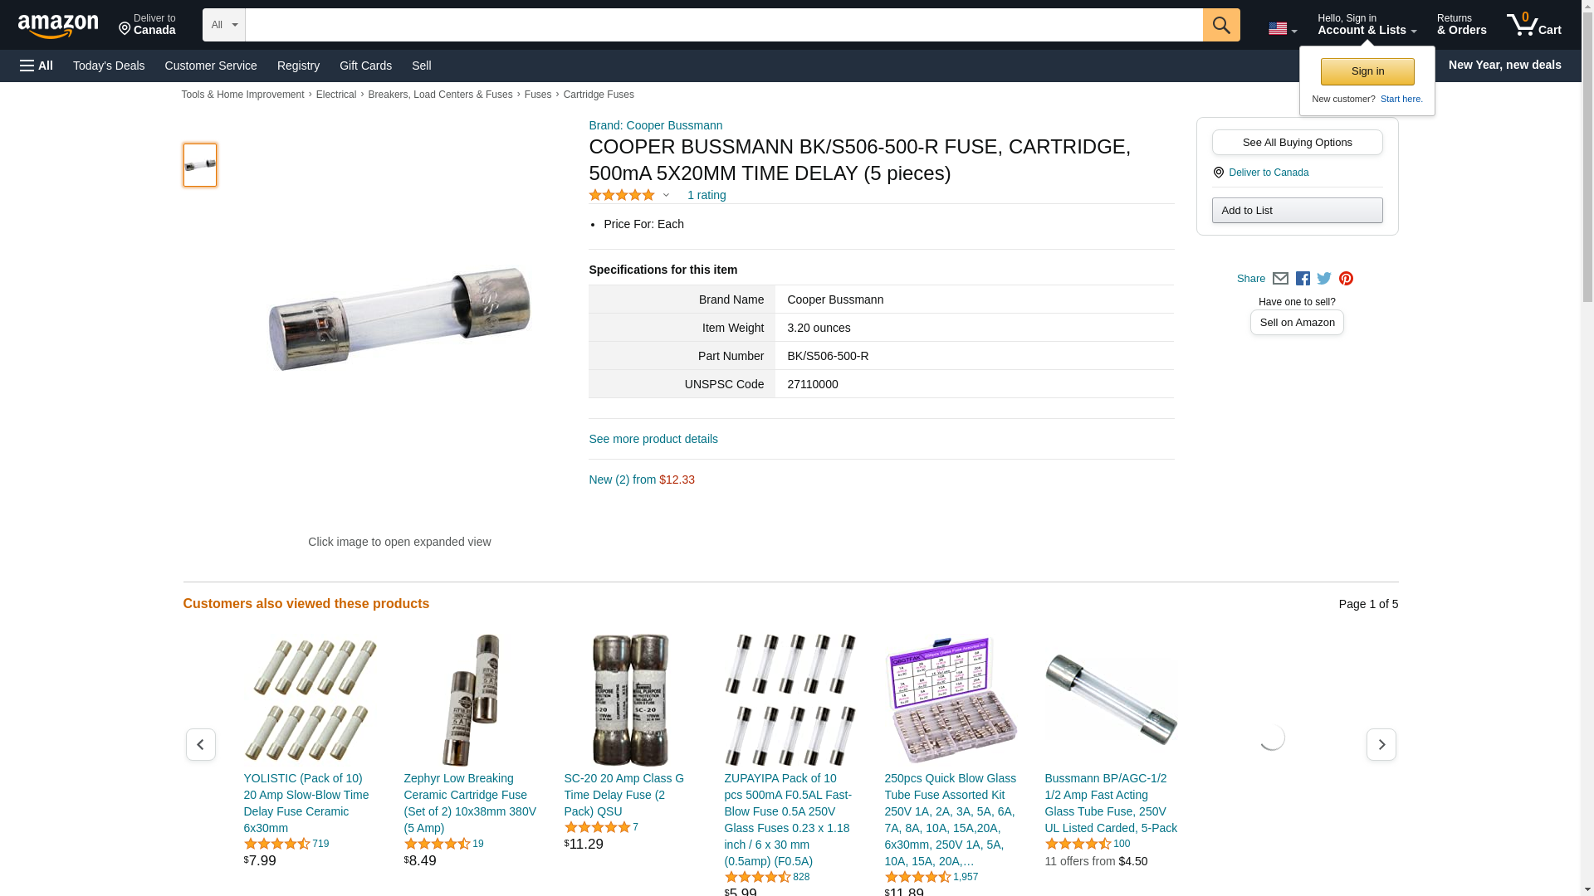Open Gift Cards in navigation bar
This screenshot has height=896, width=1594.
(365, 66)
